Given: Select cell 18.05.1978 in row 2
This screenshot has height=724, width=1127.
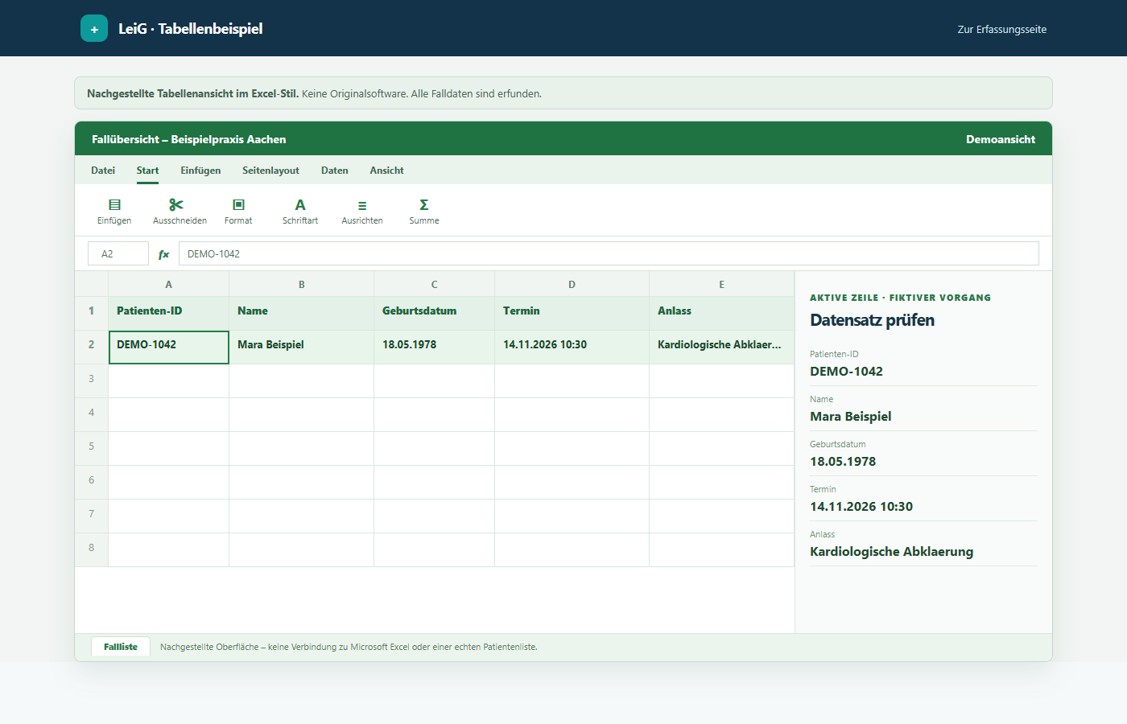Looking at the screenshot, I should click(x=434, y=348).
